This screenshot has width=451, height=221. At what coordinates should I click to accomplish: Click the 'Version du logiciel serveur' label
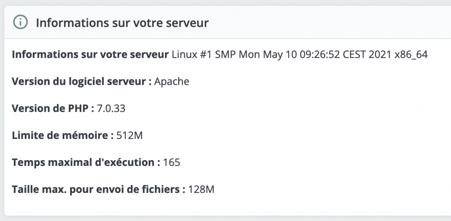click(81, 82)
